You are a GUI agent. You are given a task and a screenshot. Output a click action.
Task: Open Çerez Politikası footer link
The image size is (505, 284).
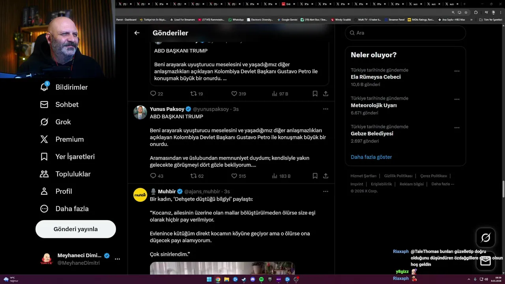point(434,176)
